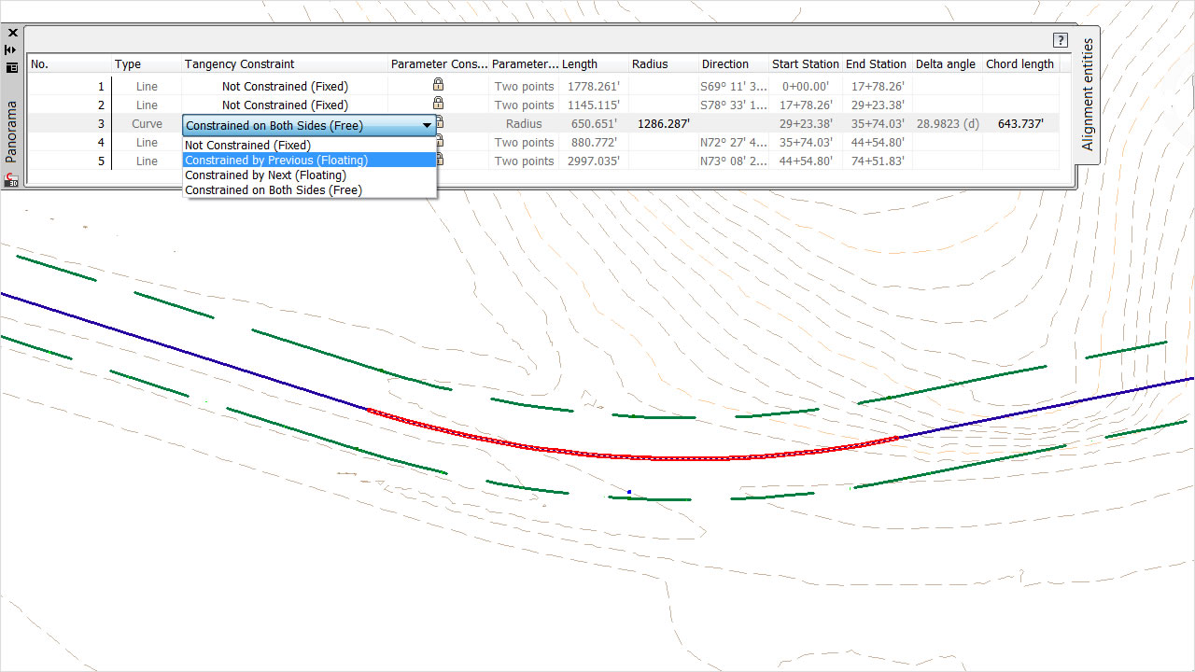Click the delta angle 28.9823 (d)
This screenshot has width=1195, height=672.
click(948, 124)
